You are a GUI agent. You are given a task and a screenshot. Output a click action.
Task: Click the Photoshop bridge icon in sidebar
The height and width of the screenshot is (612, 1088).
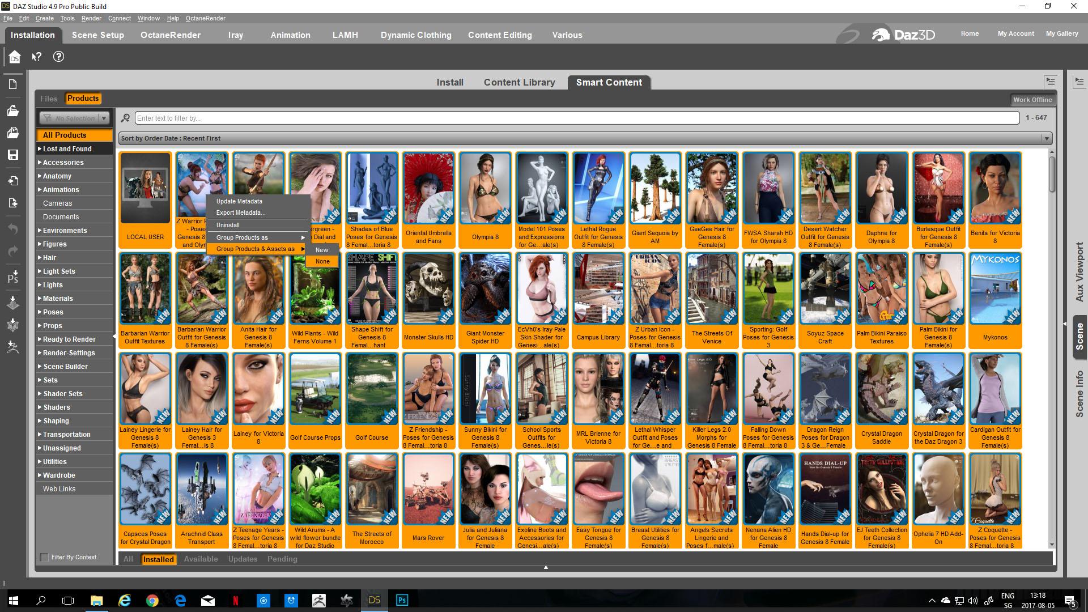[12, 277]
